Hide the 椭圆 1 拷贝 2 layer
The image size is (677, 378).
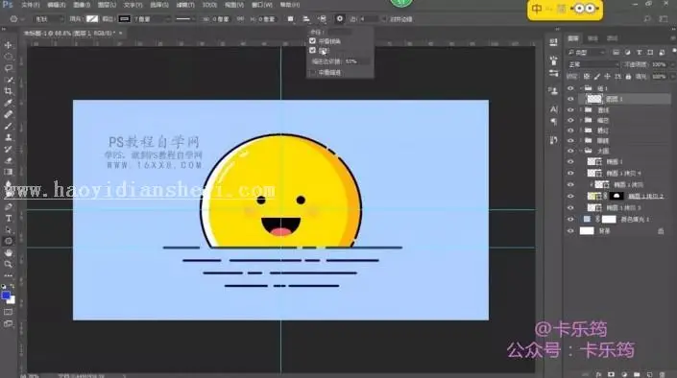point(570,196)
